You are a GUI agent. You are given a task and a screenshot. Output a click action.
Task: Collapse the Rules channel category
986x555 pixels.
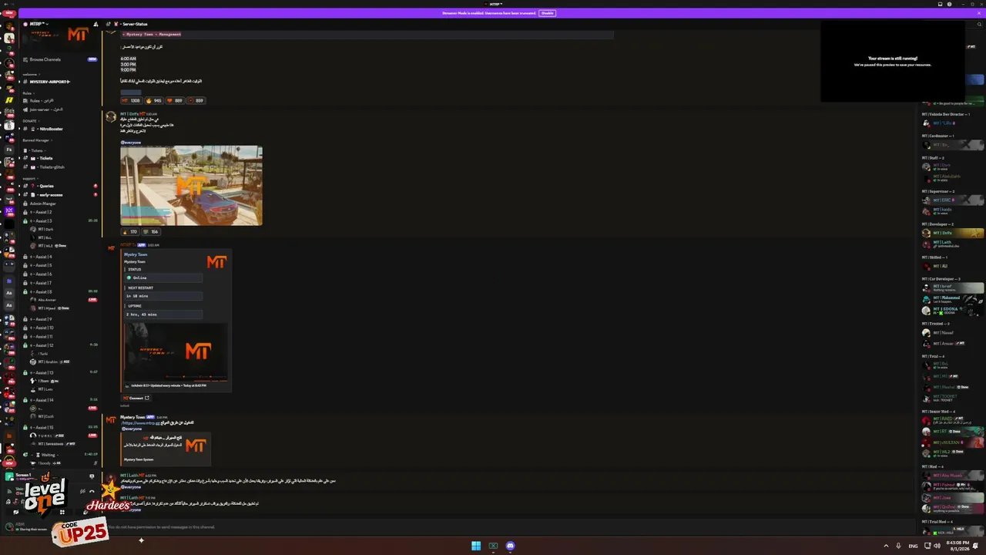coord(28,93)
